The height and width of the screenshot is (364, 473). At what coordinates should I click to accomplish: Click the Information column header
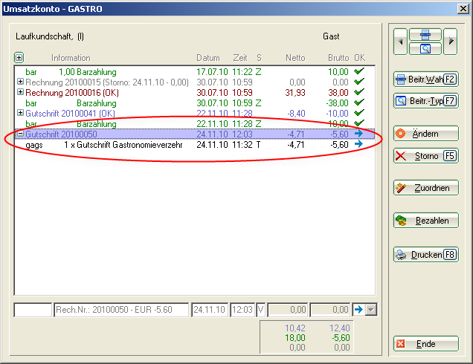(x=71, y=58)
